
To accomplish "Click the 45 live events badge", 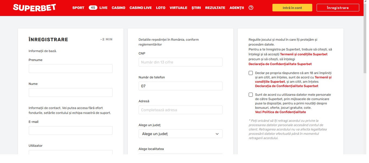I will click(93, 8).
